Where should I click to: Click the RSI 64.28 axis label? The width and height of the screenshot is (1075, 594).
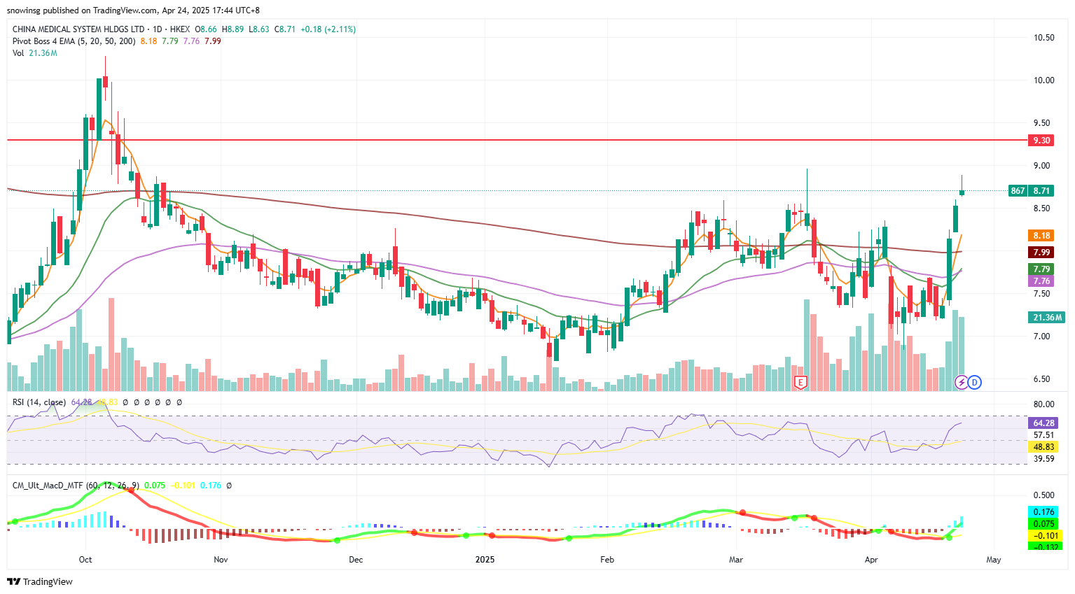coord(1043,423)
